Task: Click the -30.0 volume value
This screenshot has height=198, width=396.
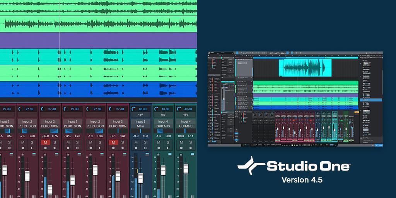Action: 46,136
